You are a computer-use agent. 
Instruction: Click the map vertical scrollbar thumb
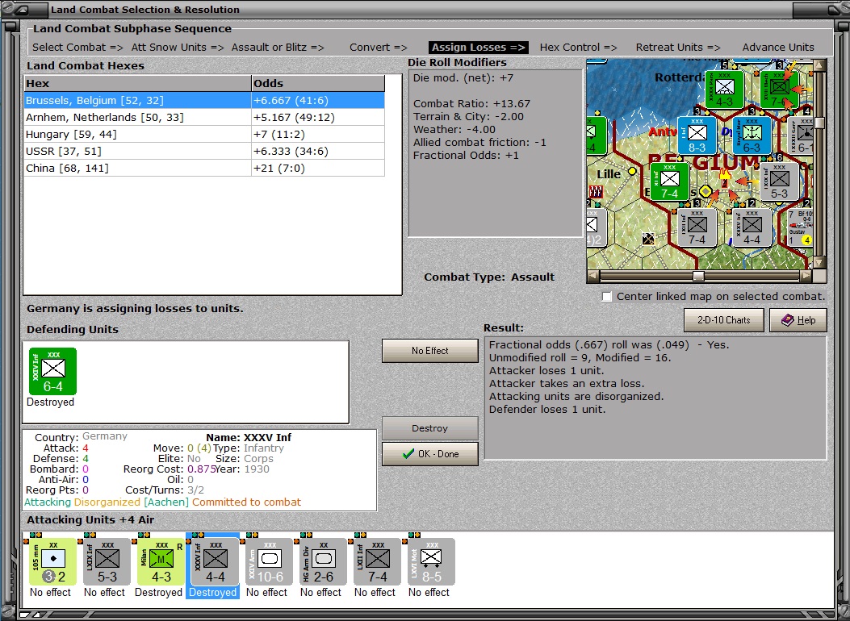pyautogui.click(x=819, y=123)
